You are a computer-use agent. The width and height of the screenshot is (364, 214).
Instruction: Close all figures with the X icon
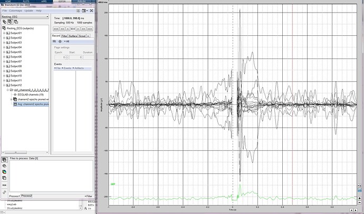tap(91, 11)
